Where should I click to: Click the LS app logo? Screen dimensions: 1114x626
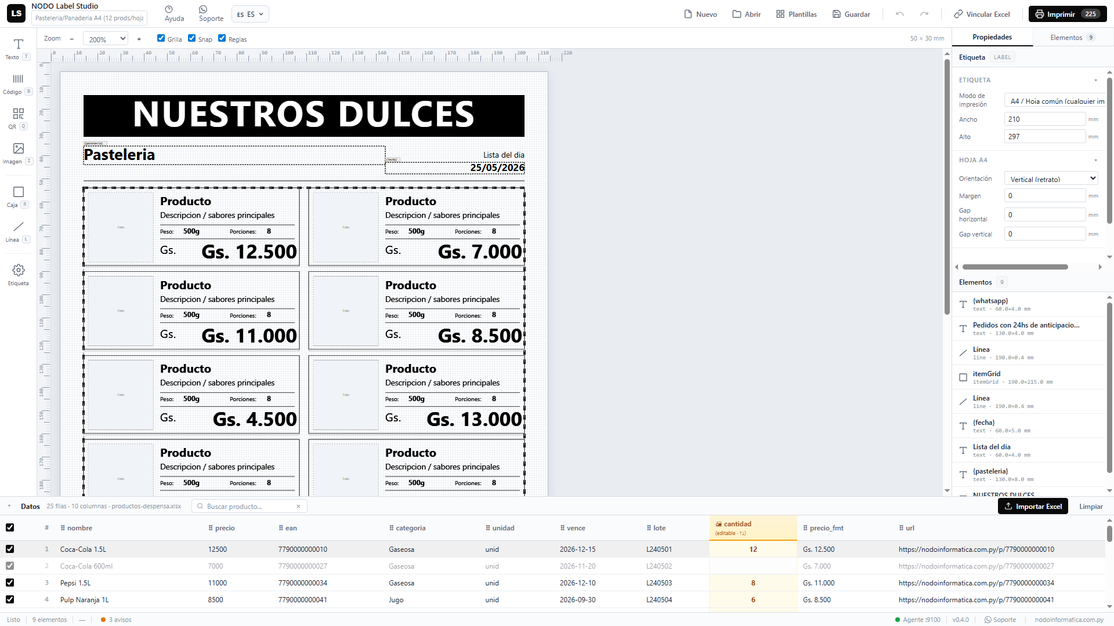(16, 13)
